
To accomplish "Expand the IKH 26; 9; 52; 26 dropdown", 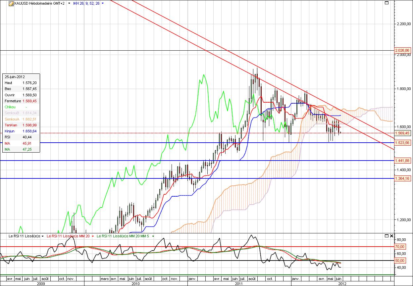I will [103, 3].
